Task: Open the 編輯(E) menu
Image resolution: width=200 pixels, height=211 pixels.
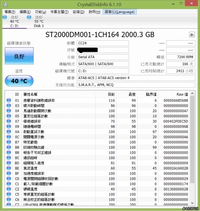Action: (25, 12)
